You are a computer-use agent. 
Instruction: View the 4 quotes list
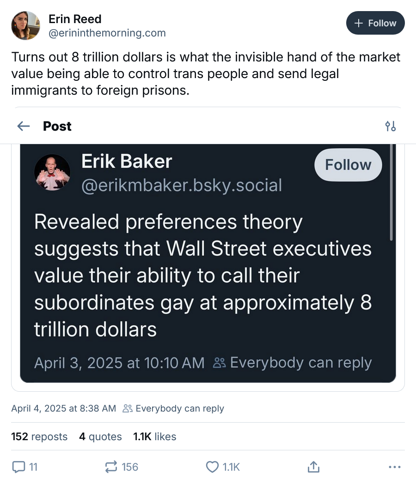click(100, 436)
